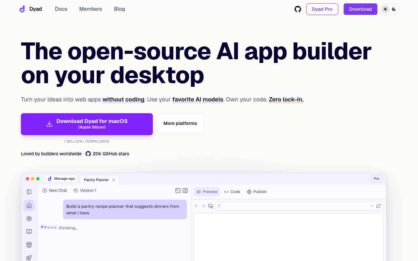Select the Pantry Planner tab

tap(100, 180)
